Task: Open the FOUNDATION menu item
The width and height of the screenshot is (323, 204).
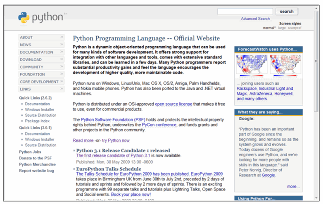Action: pos(41,74)
